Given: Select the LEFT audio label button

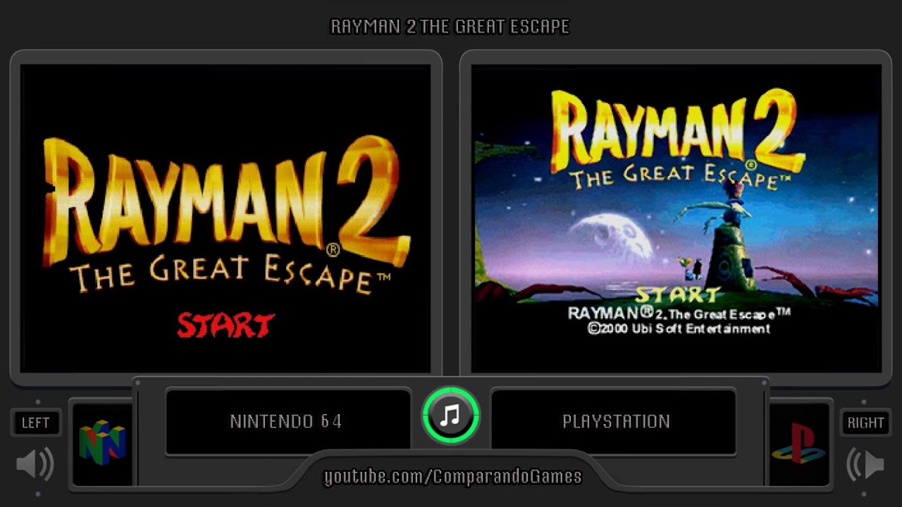Looking at the screenshot, I should [35, 423].
